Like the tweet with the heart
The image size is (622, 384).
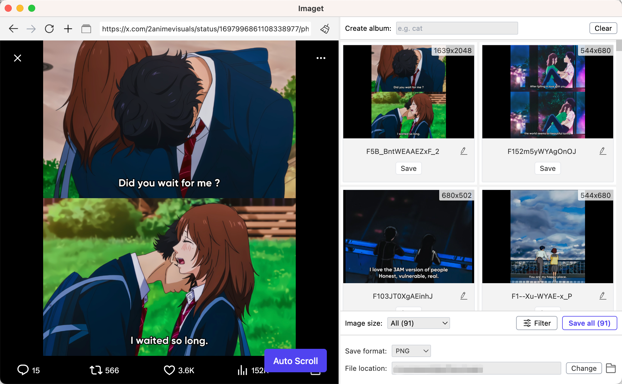[170, 370]
